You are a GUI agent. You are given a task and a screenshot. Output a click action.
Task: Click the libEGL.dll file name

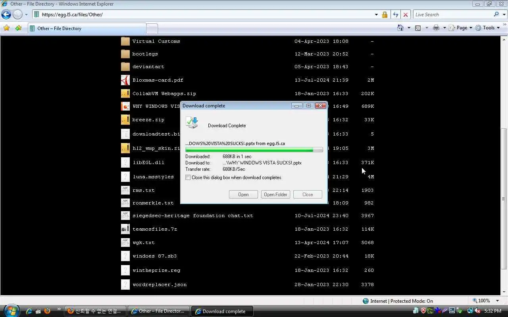(x=148, y=162)
